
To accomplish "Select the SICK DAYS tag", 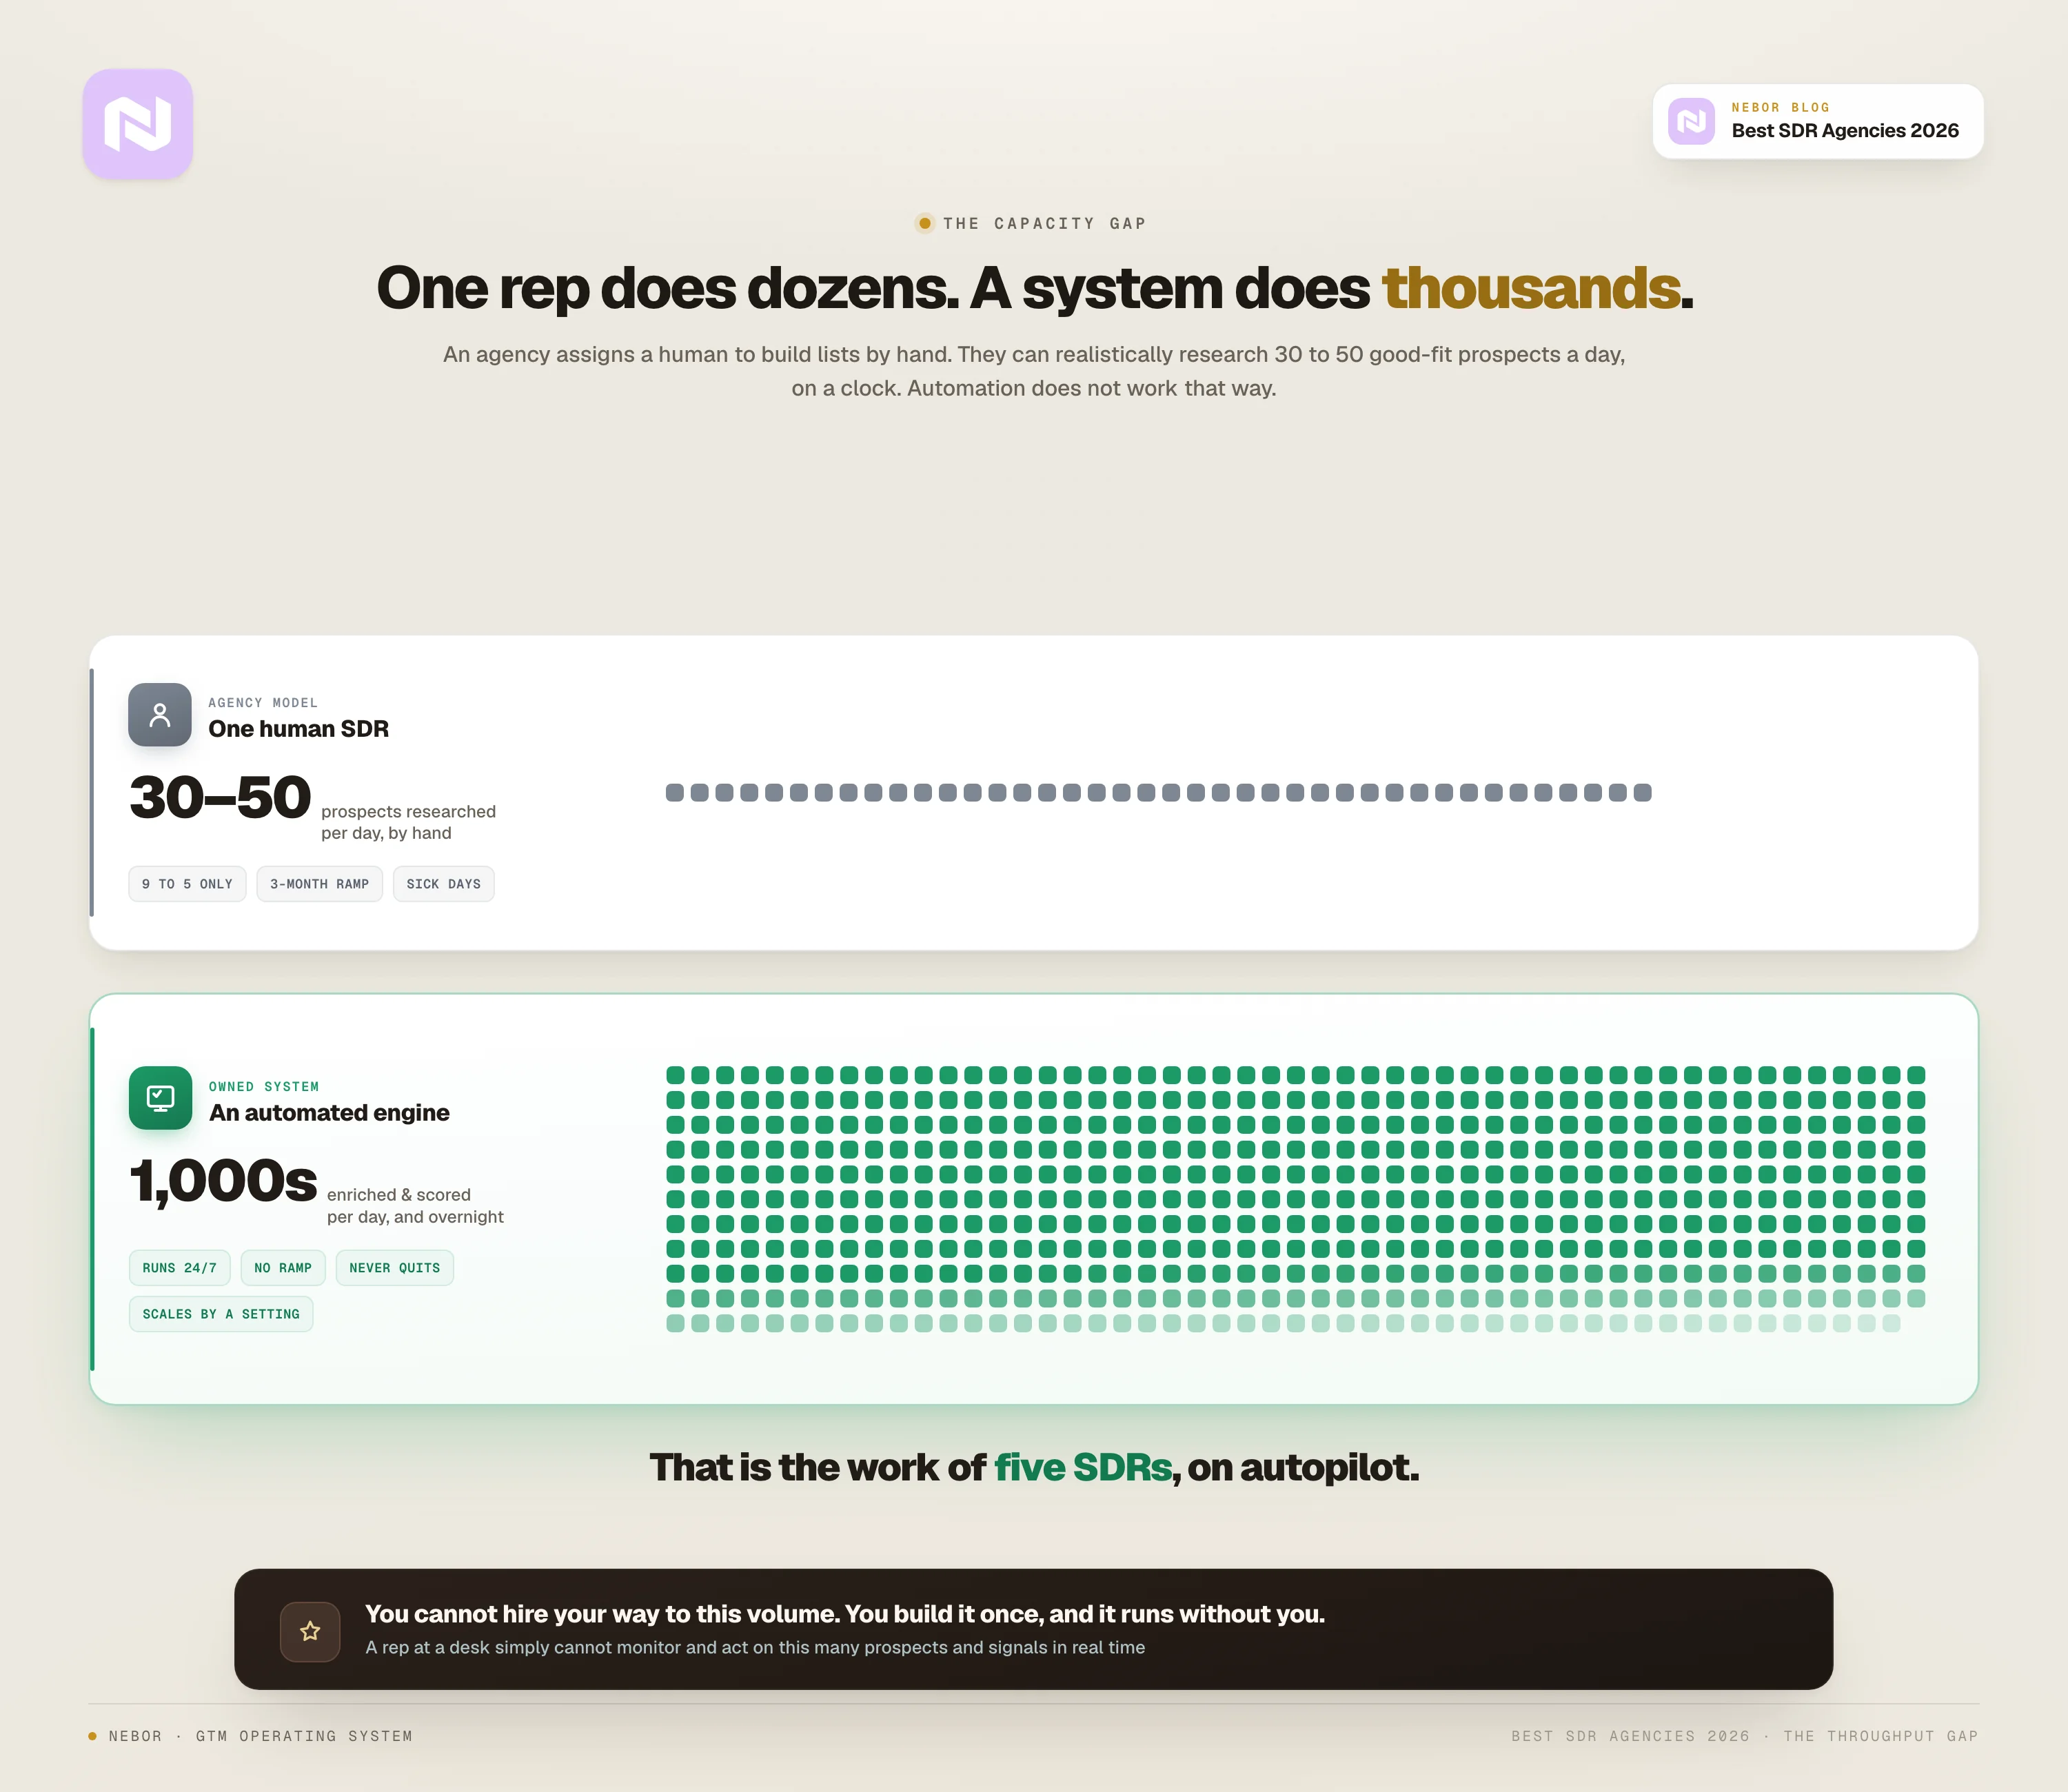I will (444, 884).
